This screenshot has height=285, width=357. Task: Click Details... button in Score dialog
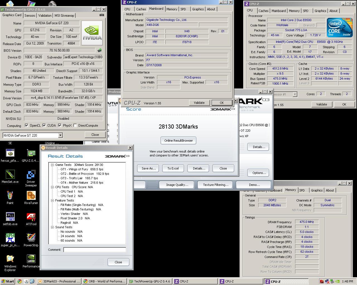click(199, 168)
